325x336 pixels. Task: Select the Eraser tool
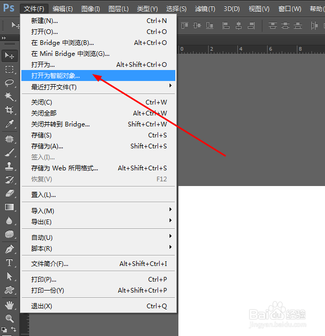click(9, 193)
